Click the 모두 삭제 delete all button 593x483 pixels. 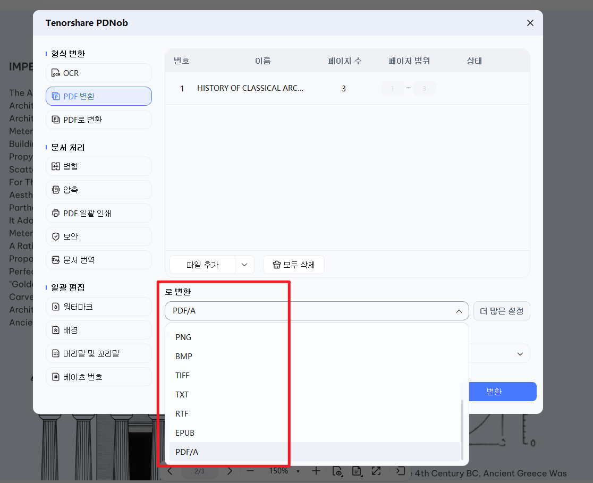pyautogui.click(x=294, y=265)
